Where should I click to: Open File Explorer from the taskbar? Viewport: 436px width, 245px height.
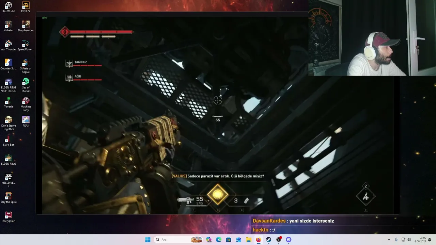tap(248, 240)
